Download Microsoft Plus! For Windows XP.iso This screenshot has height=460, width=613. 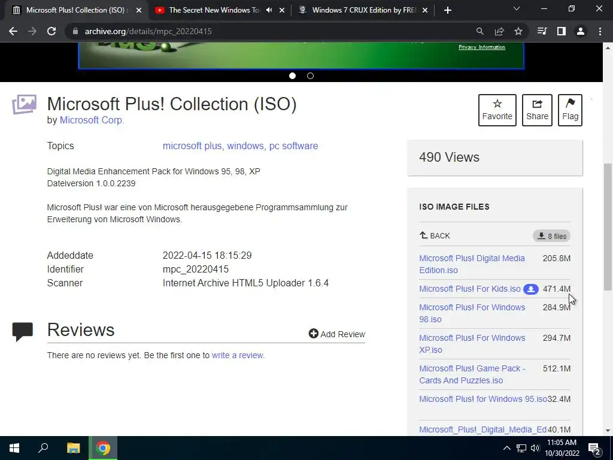472,344
